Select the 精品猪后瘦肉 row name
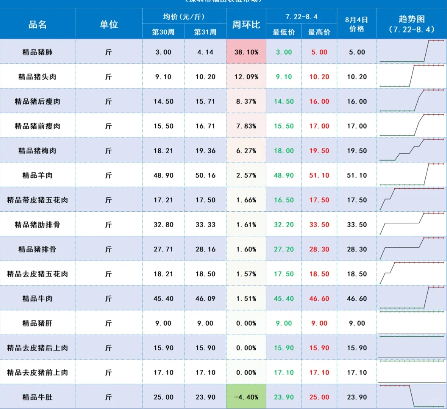 [37, 101]
